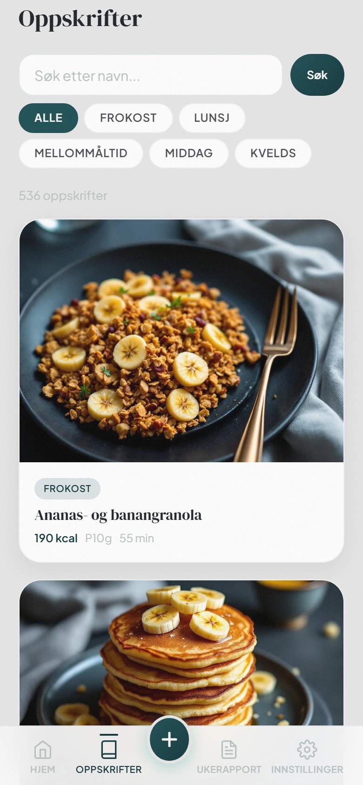The image size is (363, 785).
Task: Tap the round plus add button
Action: click(169, 739)
